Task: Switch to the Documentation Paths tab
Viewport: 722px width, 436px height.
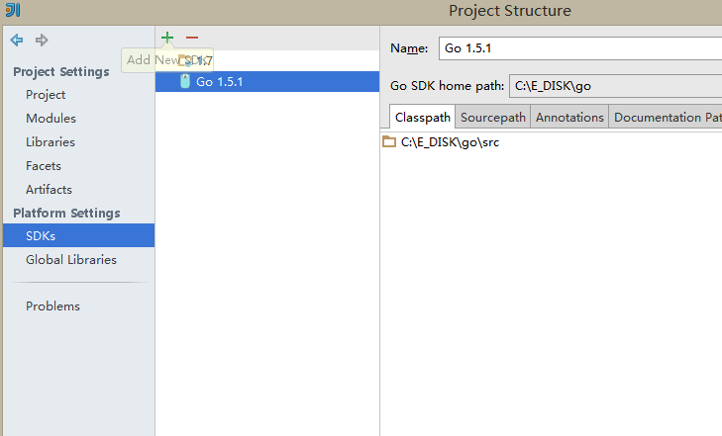Action: (x=666, y=117)
